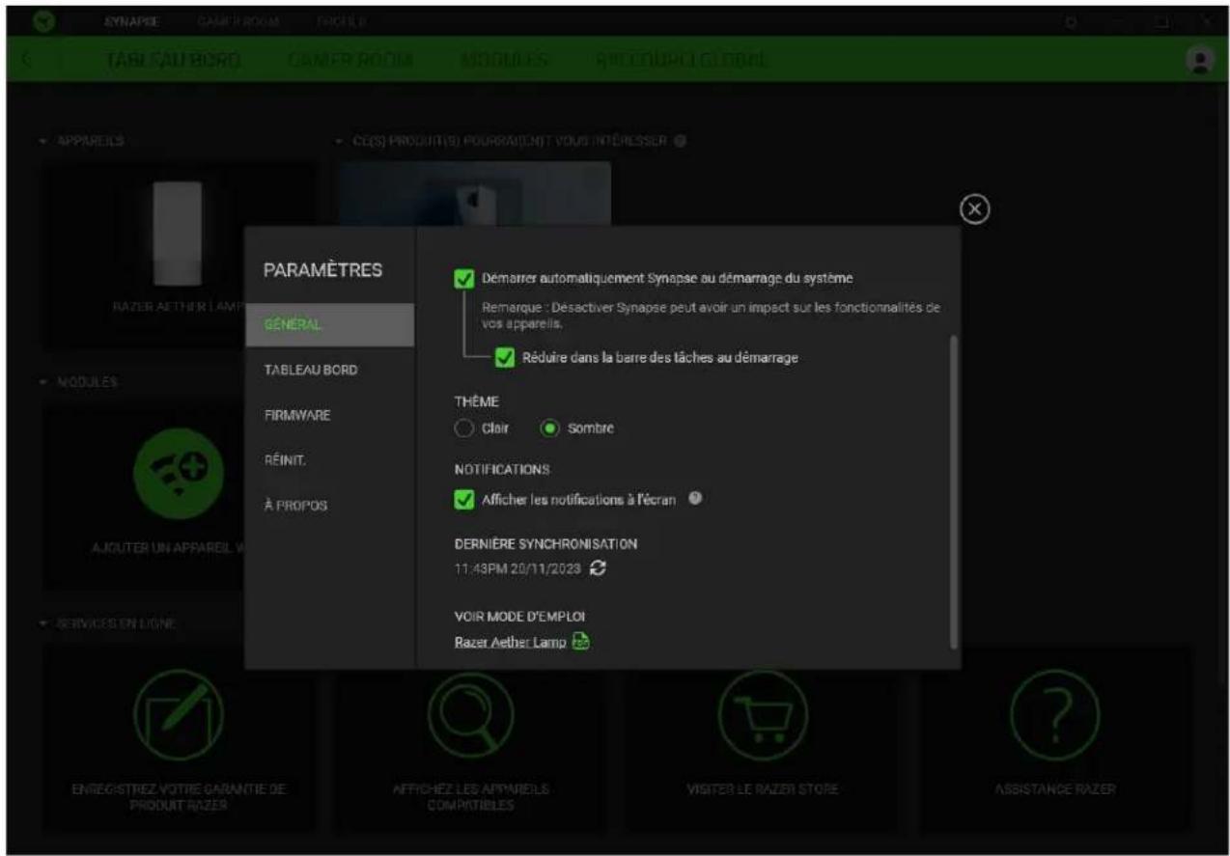Click Visiter le Razer Store
The width and height of the screenshot is (1230, 856).
tap(763, 788)
